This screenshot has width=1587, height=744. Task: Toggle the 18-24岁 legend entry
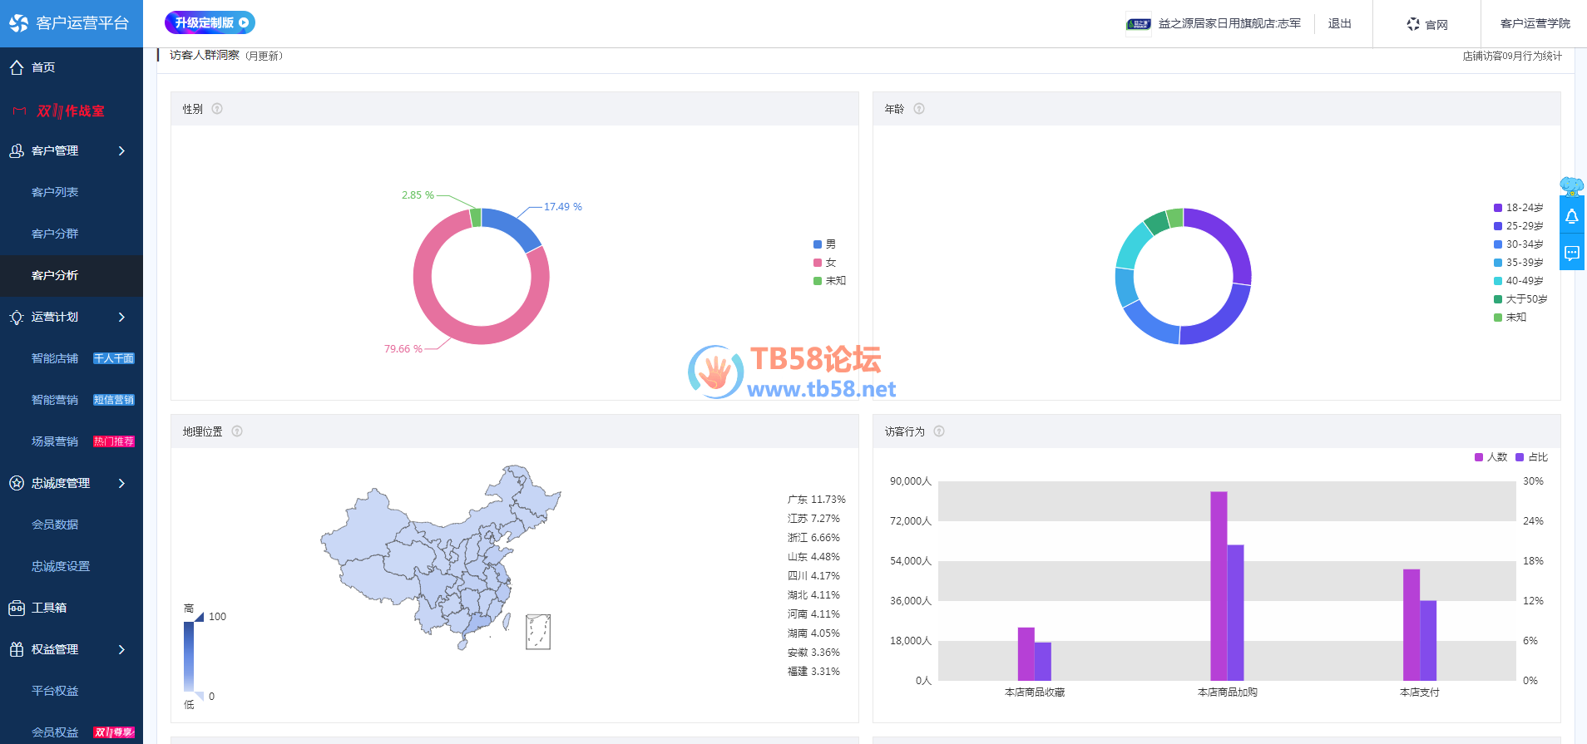pyautogui.click(x=1518, y=208)
